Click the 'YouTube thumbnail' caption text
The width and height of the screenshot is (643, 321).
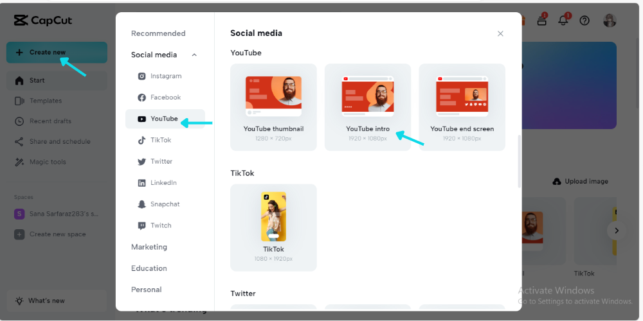[273, 129]
